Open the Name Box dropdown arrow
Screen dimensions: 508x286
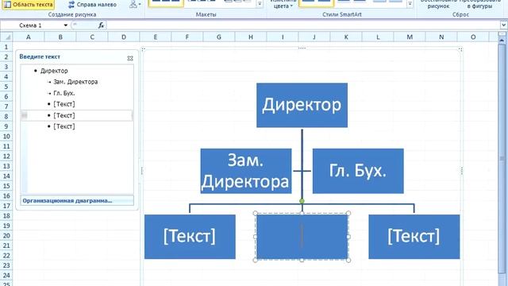[65, 25]
